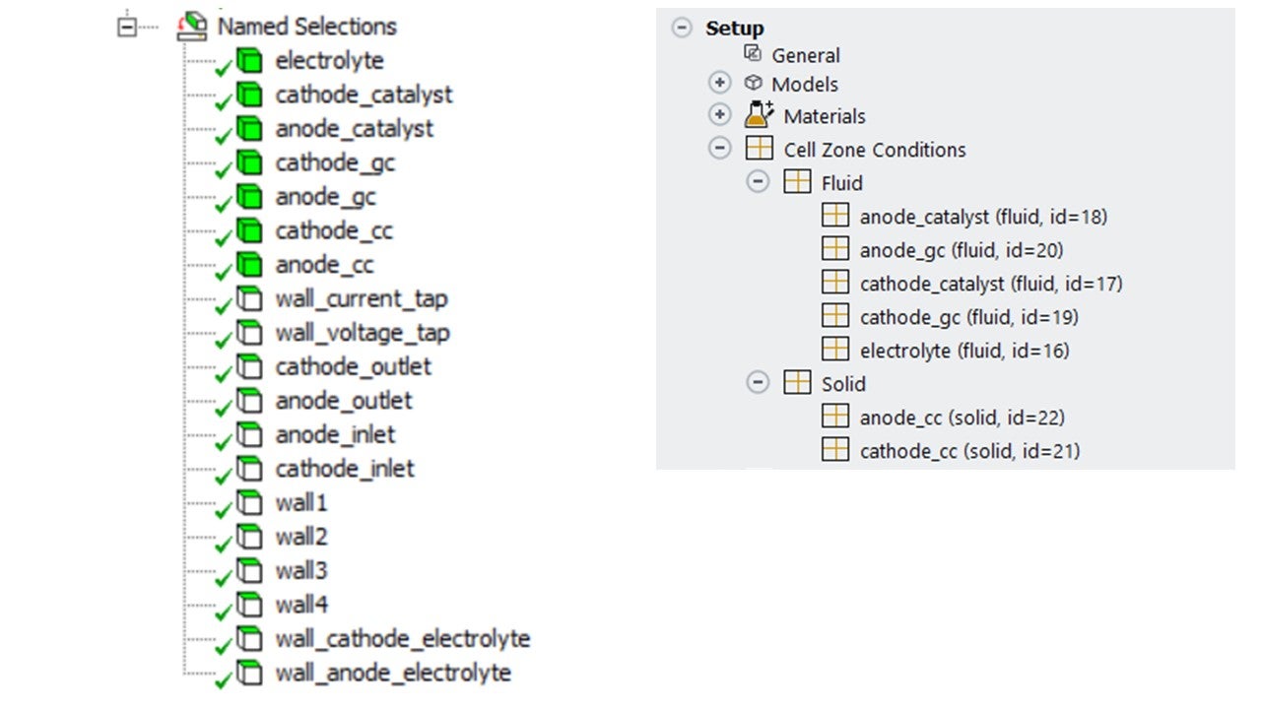
Task: Select the cathode_inlet named selection
Action: pos(345,469)
